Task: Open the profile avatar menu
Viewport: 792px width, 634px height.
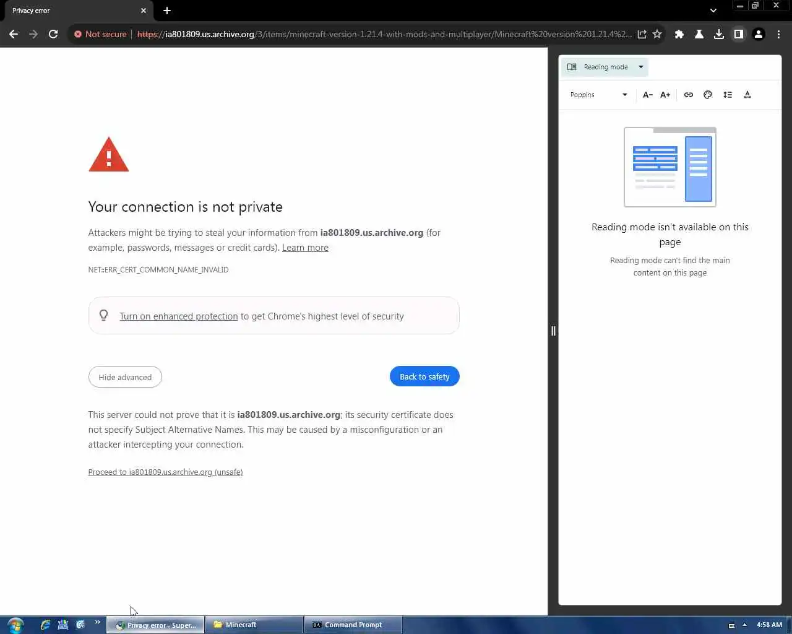Action: coord(759,34)
